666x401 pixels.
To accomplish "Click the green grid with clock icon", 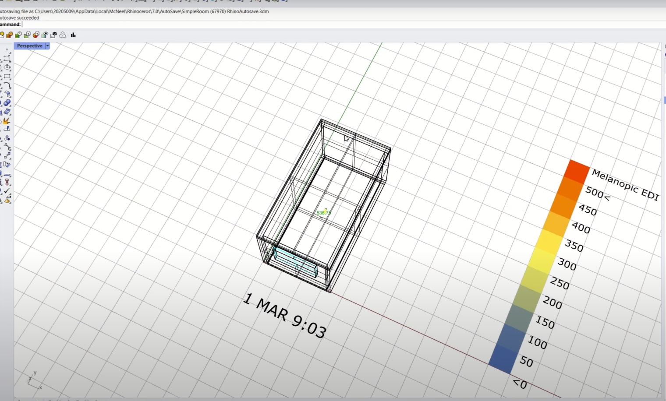I will [x=18, y=35].
